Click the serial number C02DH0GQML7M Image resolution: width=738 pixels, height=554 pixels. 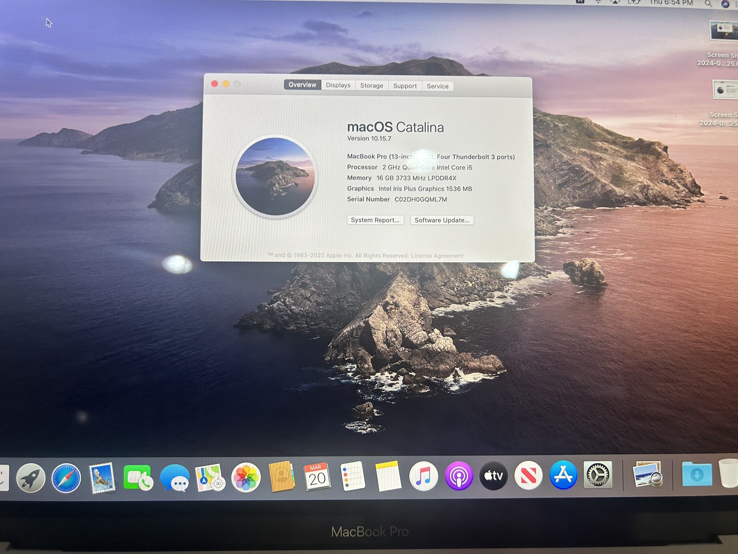[x=421, y=199]
